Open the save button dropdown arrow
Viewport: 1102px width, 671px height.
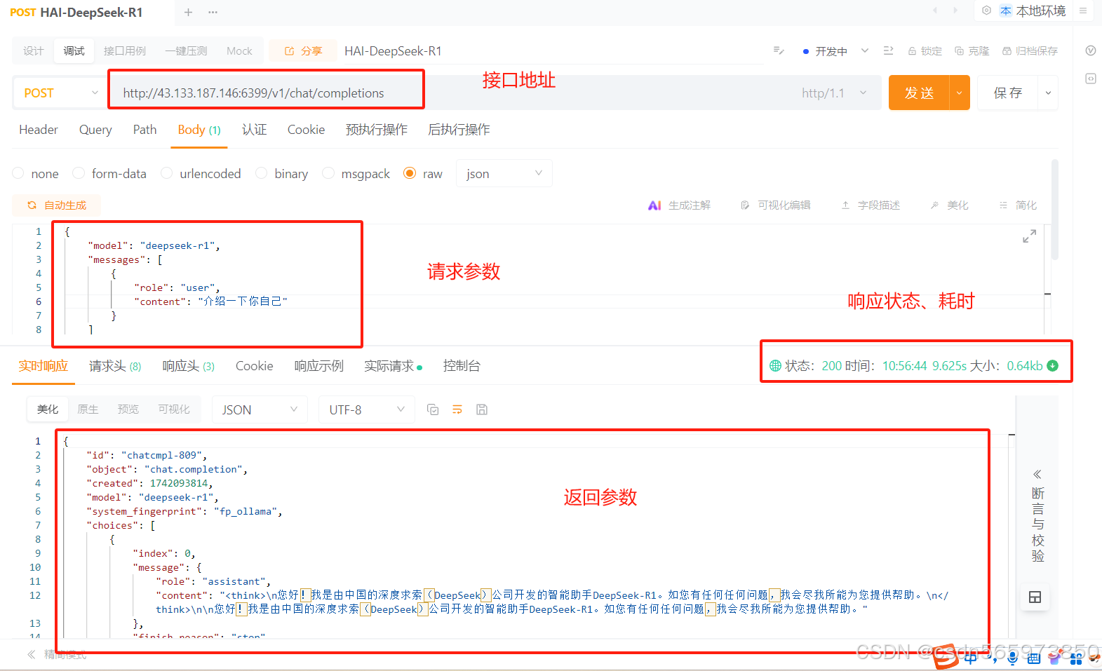click(1048, 93)
